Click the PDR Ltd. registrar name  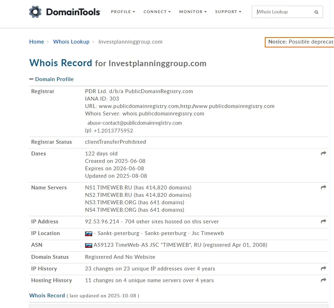(139, 91)
